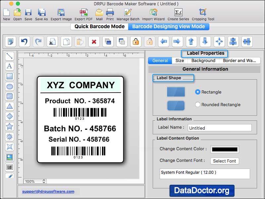Open the Manage Batch feature
265x199 pixels.
(128, 13)
